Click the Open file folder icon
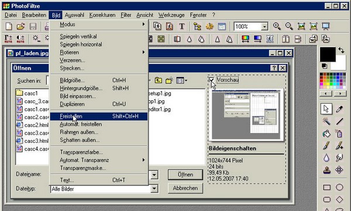351x211 pixels. click(20, 26)
